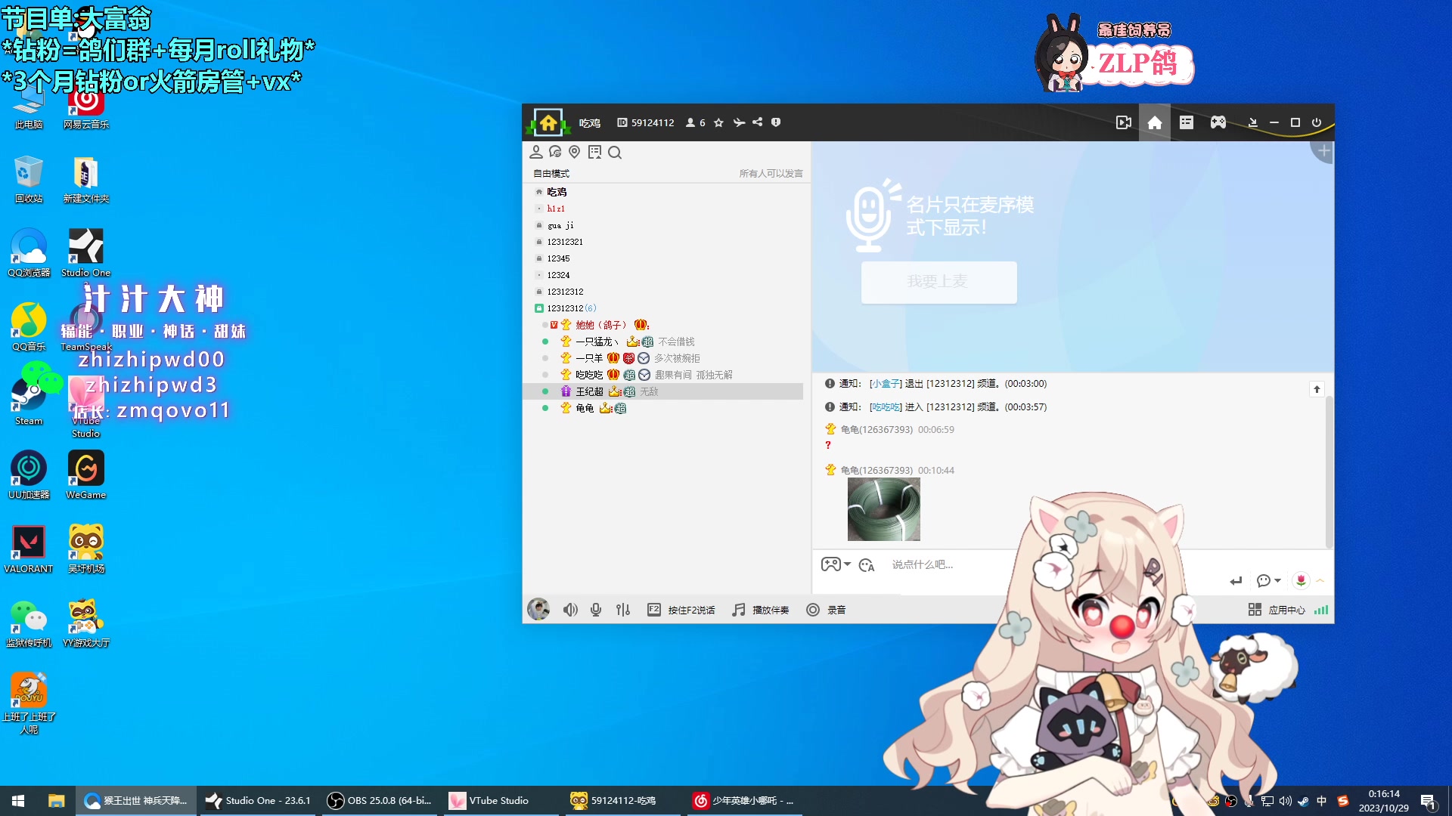The height and width of the screenshot is (816, 1452).
Task: Expand the gift panel arrow
Action: [1320, 580]
